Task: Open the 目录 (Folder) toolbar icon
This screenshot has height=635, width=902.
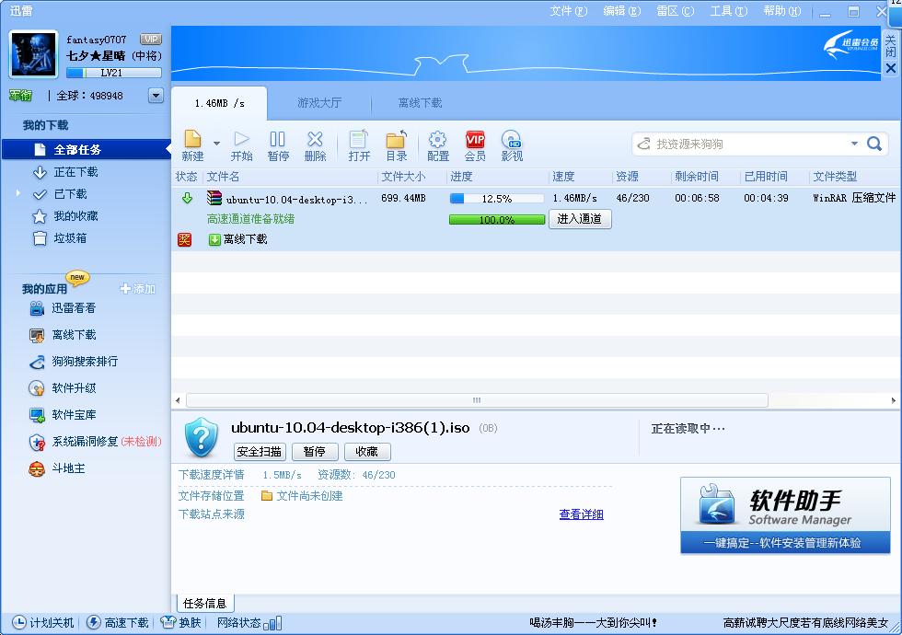Action: point(397,145)
